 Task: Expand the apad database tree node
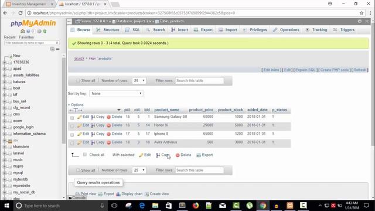tap(4, 69)
